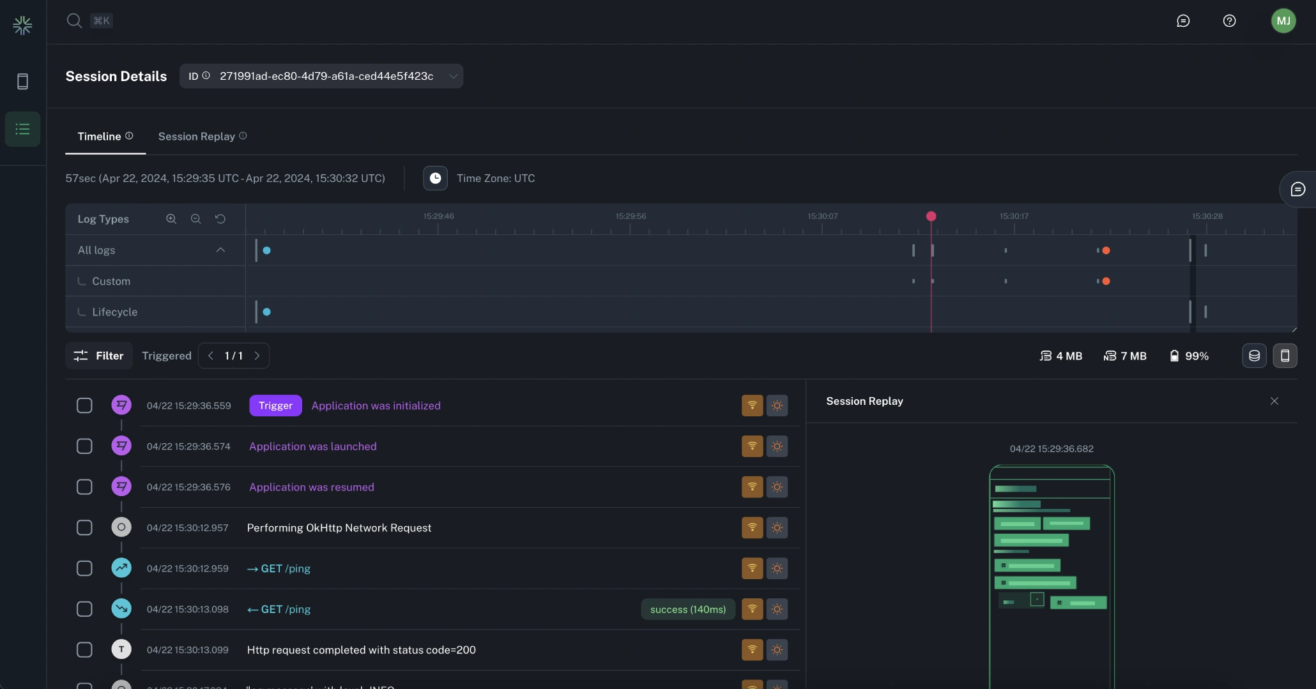The width and height of the screenshot is (1316, 689).
Task: Open the MJ account menu
Action: coord(1284,20)
